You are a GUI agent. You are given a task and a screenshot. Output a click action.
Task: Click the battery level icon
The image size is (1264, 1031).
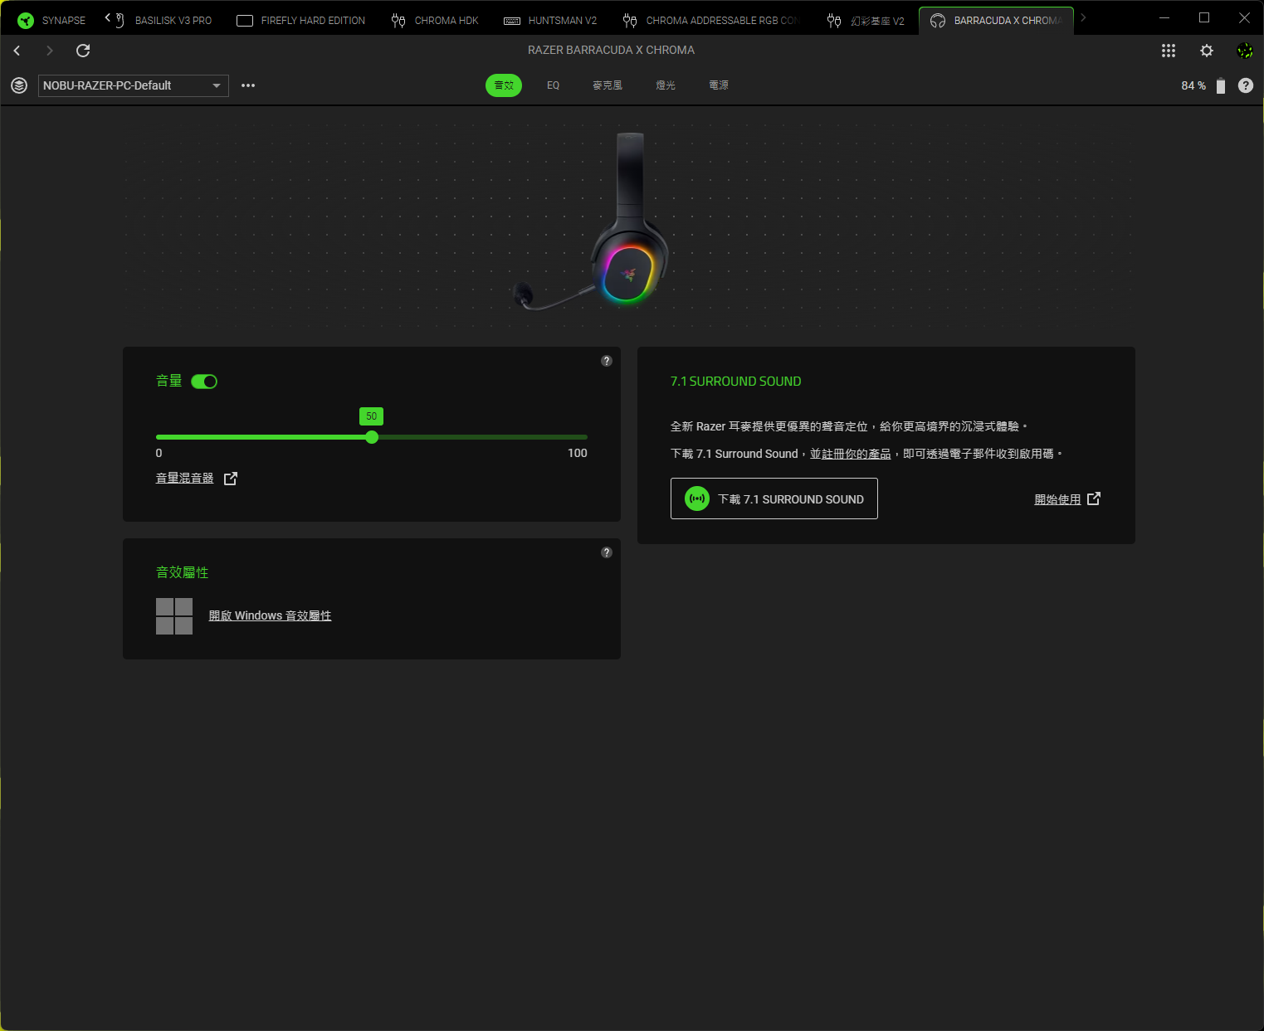1221,85
